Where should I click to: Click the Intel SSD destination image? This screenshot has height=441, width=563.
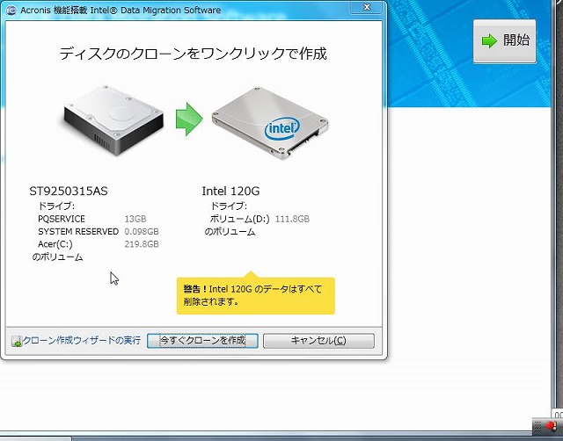click(x=270, y=123)
